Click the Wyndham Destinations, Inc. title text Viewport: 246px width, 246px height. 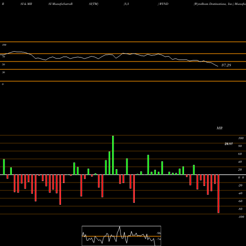click(214, 4)
